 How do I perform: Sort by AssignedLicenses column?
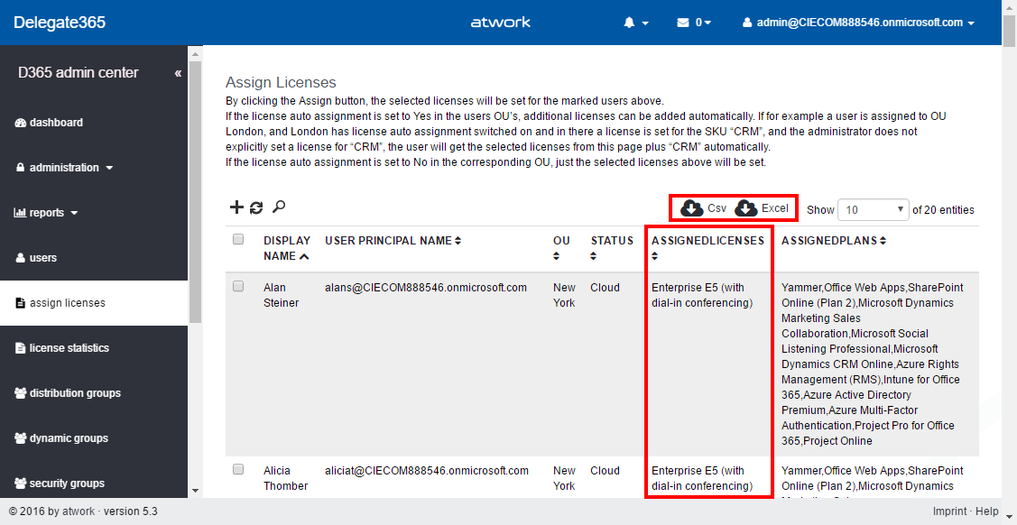point(707,248)
